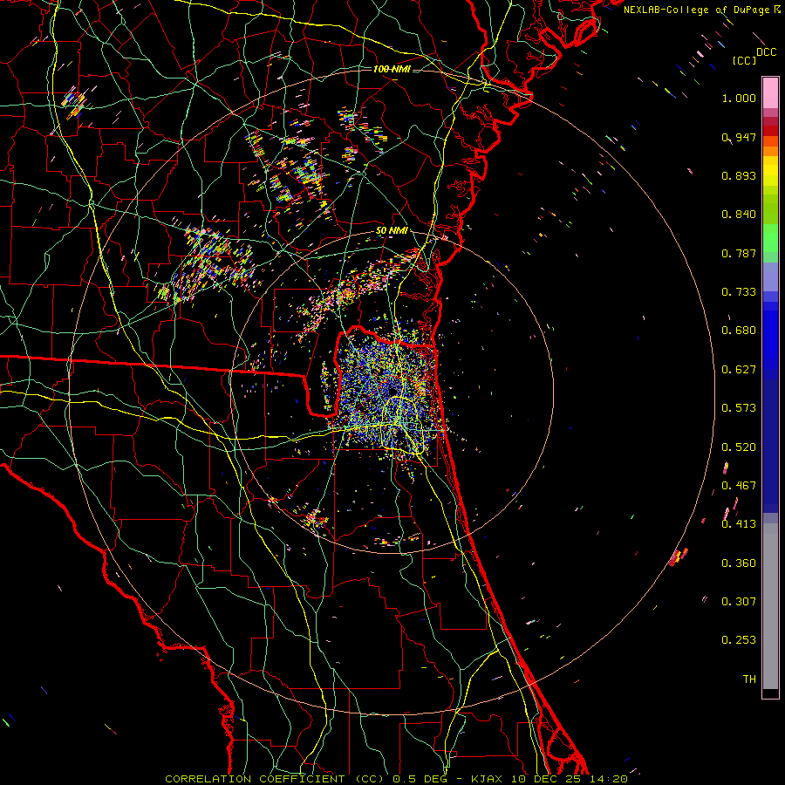Click the 0.413 scale value
This screenshot has width=785, height=785.
[x=739, y=524]
